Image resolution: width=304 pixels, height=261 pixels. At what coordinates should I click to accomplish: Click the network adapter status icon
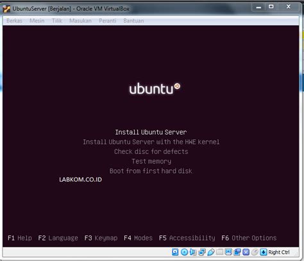click(202, 252)
